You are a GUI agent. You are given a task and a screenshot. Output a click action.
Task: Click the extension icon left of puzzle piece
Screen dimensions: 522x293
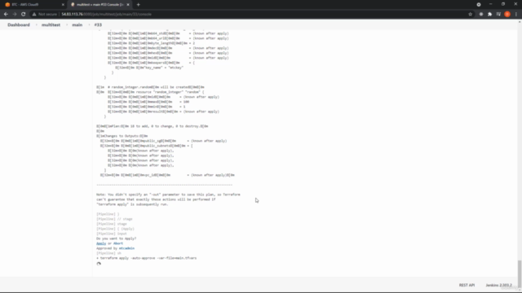481,15
